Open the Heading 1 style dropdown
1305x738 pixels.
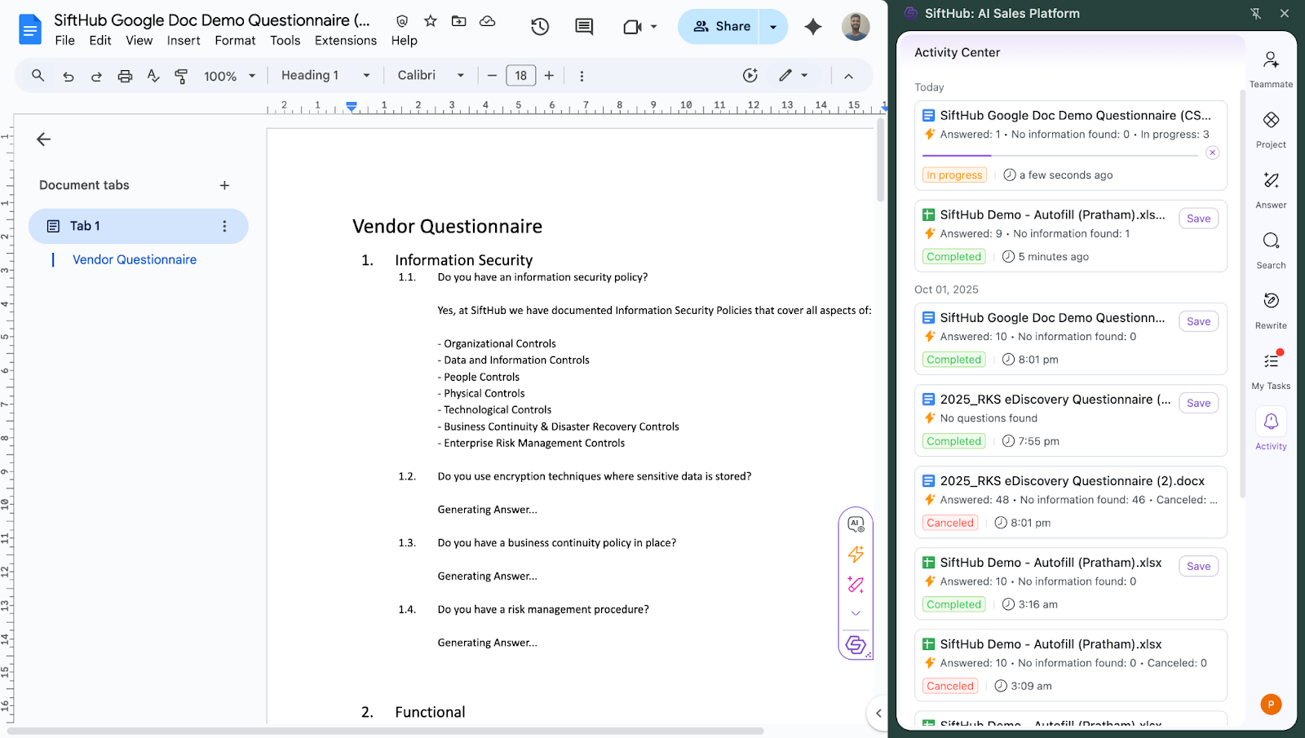(325, 76)
